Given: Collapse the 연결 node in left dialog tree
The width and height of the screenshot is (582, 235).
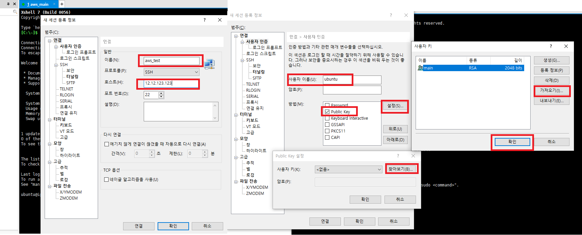Looking at the screenshot, I should click(50, 40).
